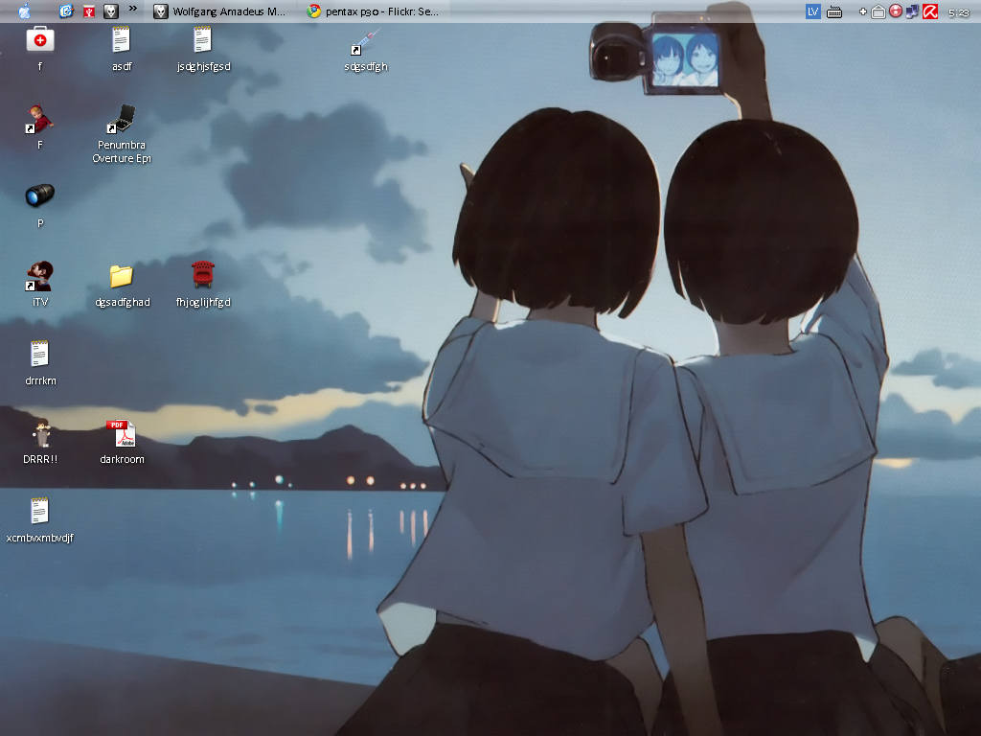The height and width of the screenshot is (736, 981).
Task: Select the darkroom PDF file icon
Action: pos(122,433)
